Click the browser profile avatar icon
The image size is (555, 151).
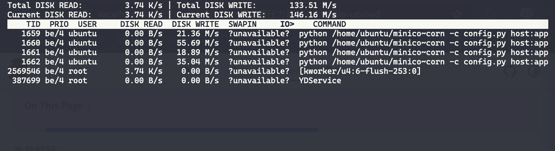pyautogui.click(x=526, y=13)
